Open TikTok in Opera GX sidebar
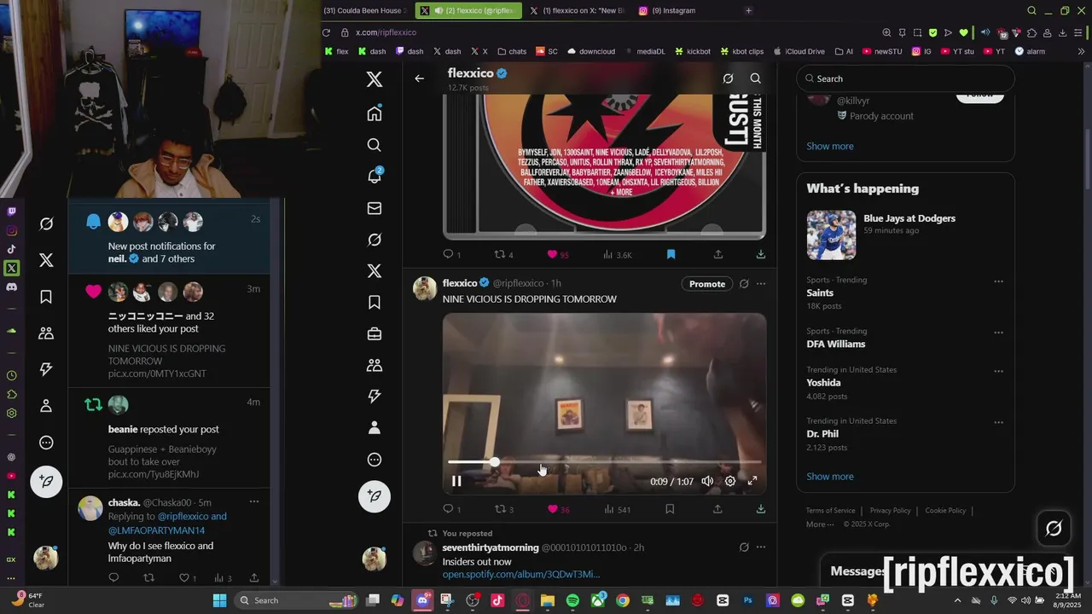Viewport: 1092px width, 614px height. (11, 249)
